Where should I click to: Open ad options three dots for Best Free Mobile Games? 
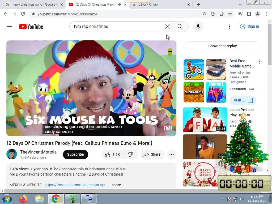coord(259,61)
